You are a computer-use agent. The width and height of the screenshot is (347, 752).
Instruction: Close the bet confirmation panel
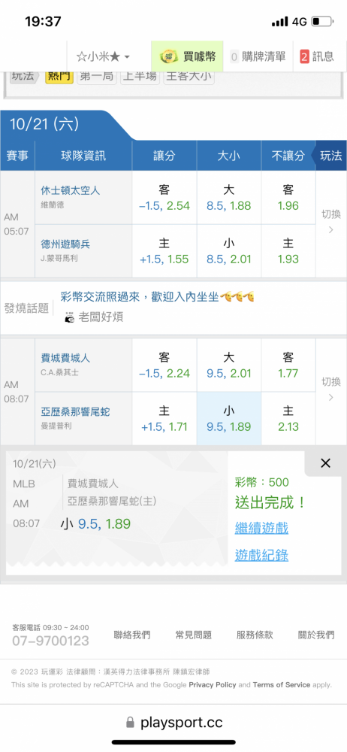pos(325,463)
